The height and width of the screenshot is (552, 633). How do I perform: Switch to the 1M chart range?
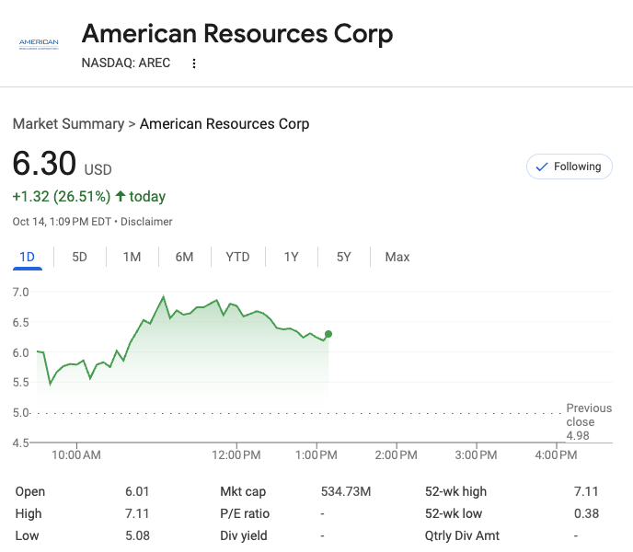(132, 257)
